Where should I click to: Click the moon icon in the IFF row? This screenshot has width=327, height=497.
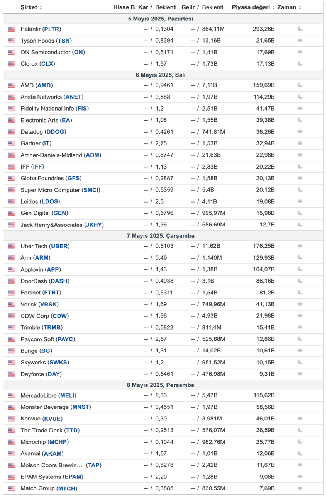[x=300, y=167]
